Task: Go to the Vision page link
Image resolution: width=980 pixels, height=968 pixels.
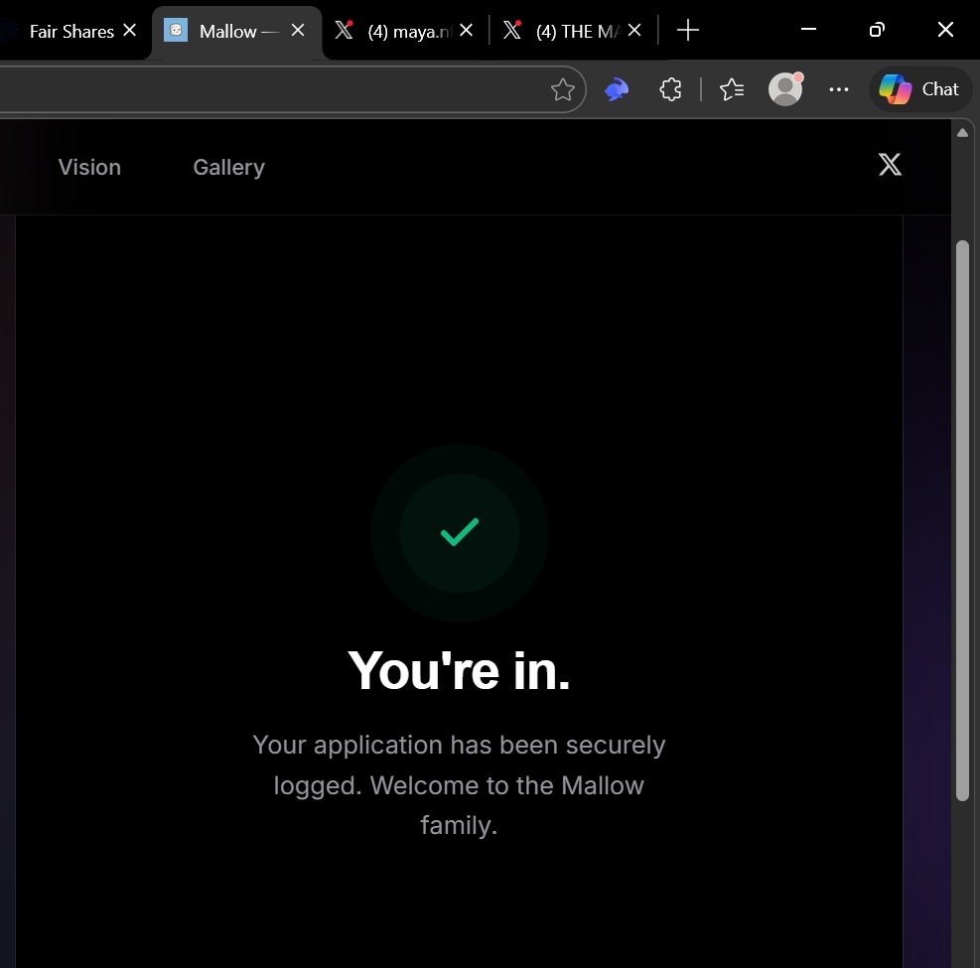Action: click(89, 168)
